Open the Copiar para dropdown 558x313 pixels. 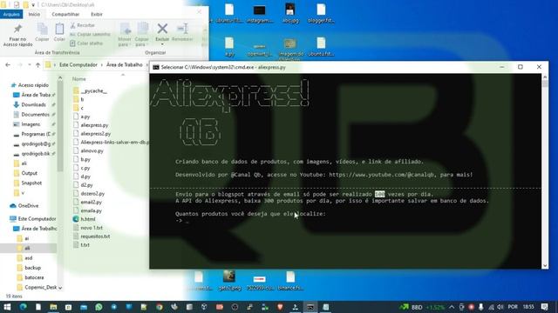point(141,35)
